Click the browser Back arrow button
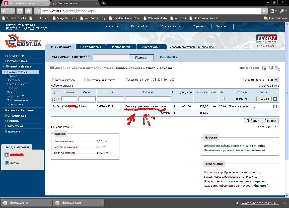289x208 pixels. (x=5, y=11)
